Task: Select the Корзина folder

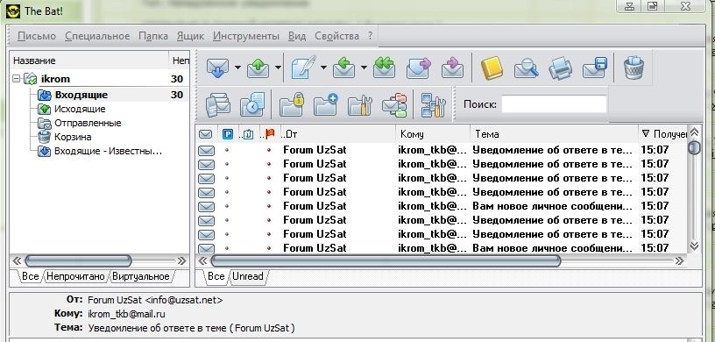Action: [73, 137]
